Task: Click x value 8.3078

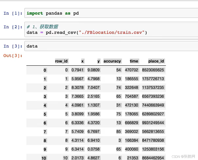Action: coord(78,87)
